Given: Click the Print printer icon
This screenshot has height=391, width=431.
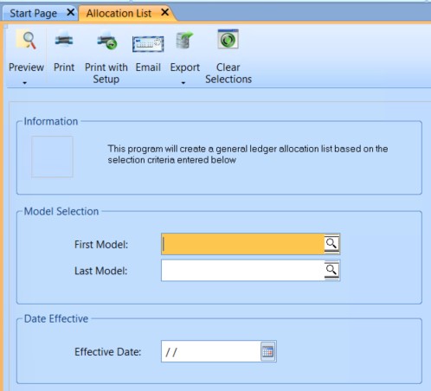Looking at the screenshot, I should [64, 40].
